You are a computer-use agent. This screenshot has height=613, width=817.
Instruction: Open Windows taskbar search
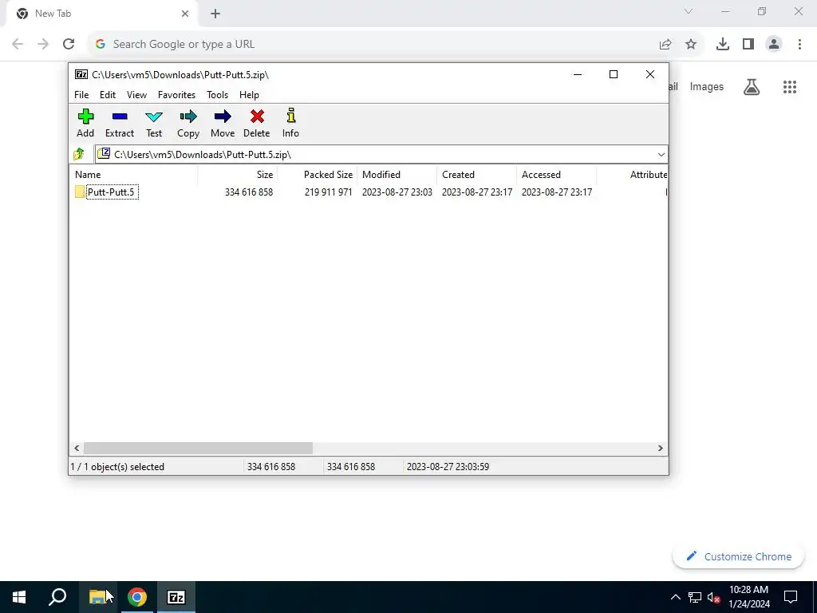coord(57,597)
